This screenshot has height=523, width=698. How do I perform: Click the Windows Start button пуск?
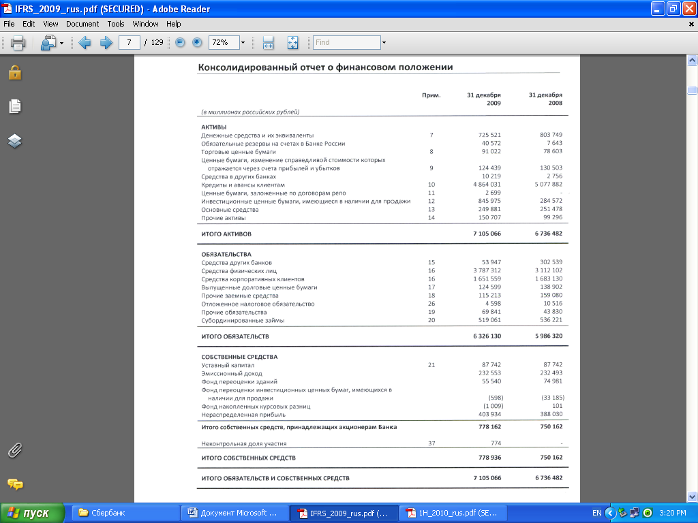pos(32,513)
